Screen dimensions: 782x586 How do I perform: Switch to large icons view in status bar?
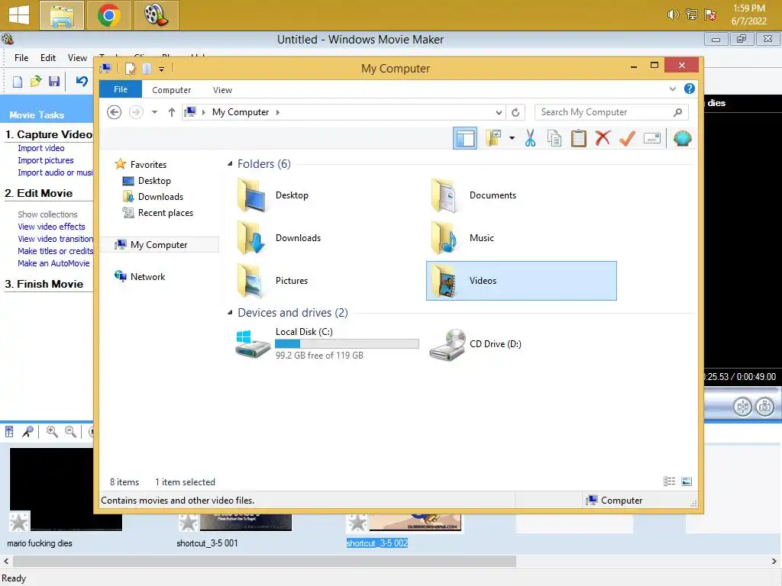coord(687,481)
